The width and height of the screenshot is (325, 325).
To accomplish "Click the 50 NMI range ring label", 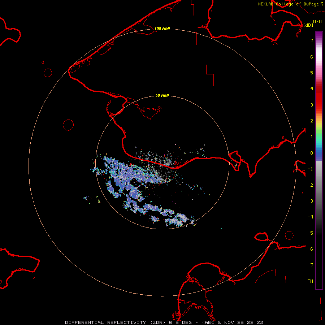I will pyautogui.click(x=162, y=95).
